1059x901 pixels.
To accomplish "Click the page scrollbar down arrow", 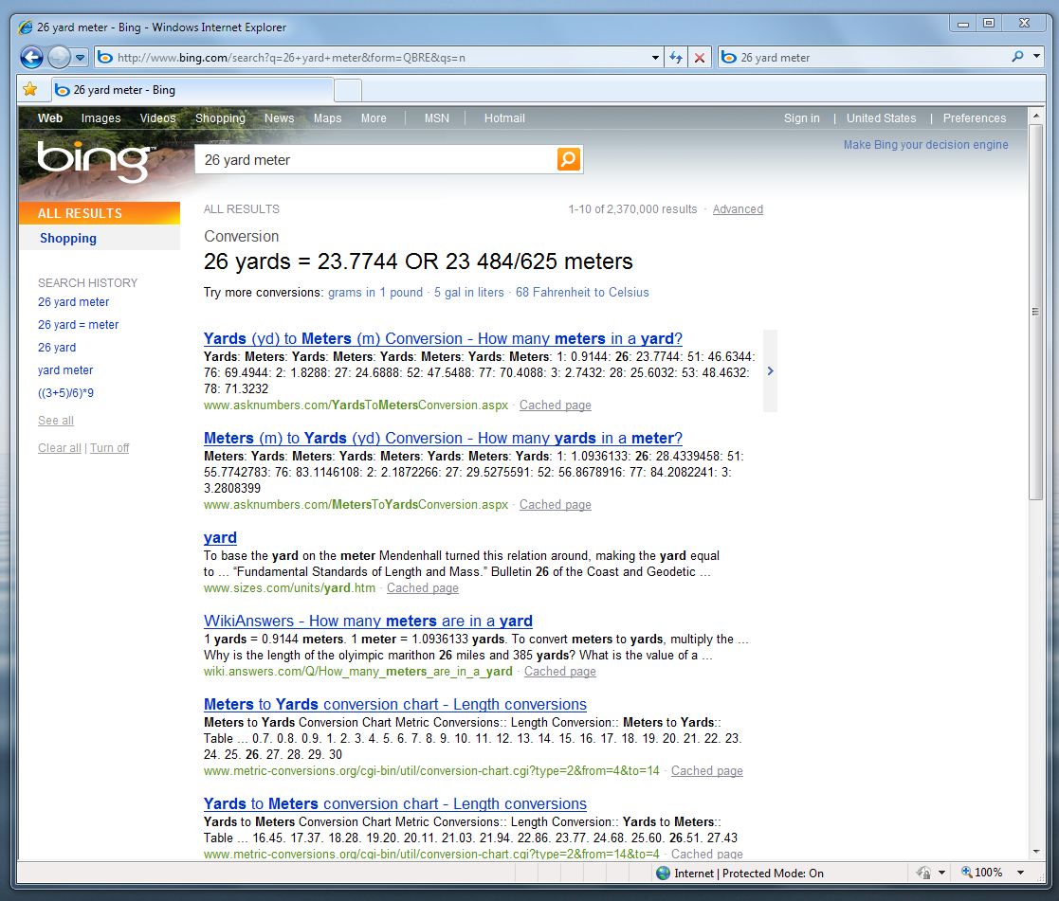I will 1035,852.
